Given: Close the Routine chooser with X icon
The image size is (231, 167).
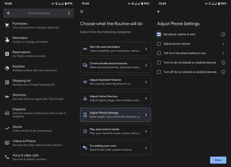Looking at the screenshot, I should click(x=82, y=12).
